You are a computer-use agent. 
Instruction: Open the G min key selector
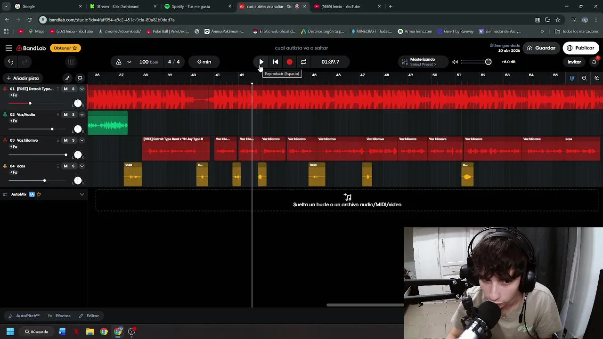204,62
